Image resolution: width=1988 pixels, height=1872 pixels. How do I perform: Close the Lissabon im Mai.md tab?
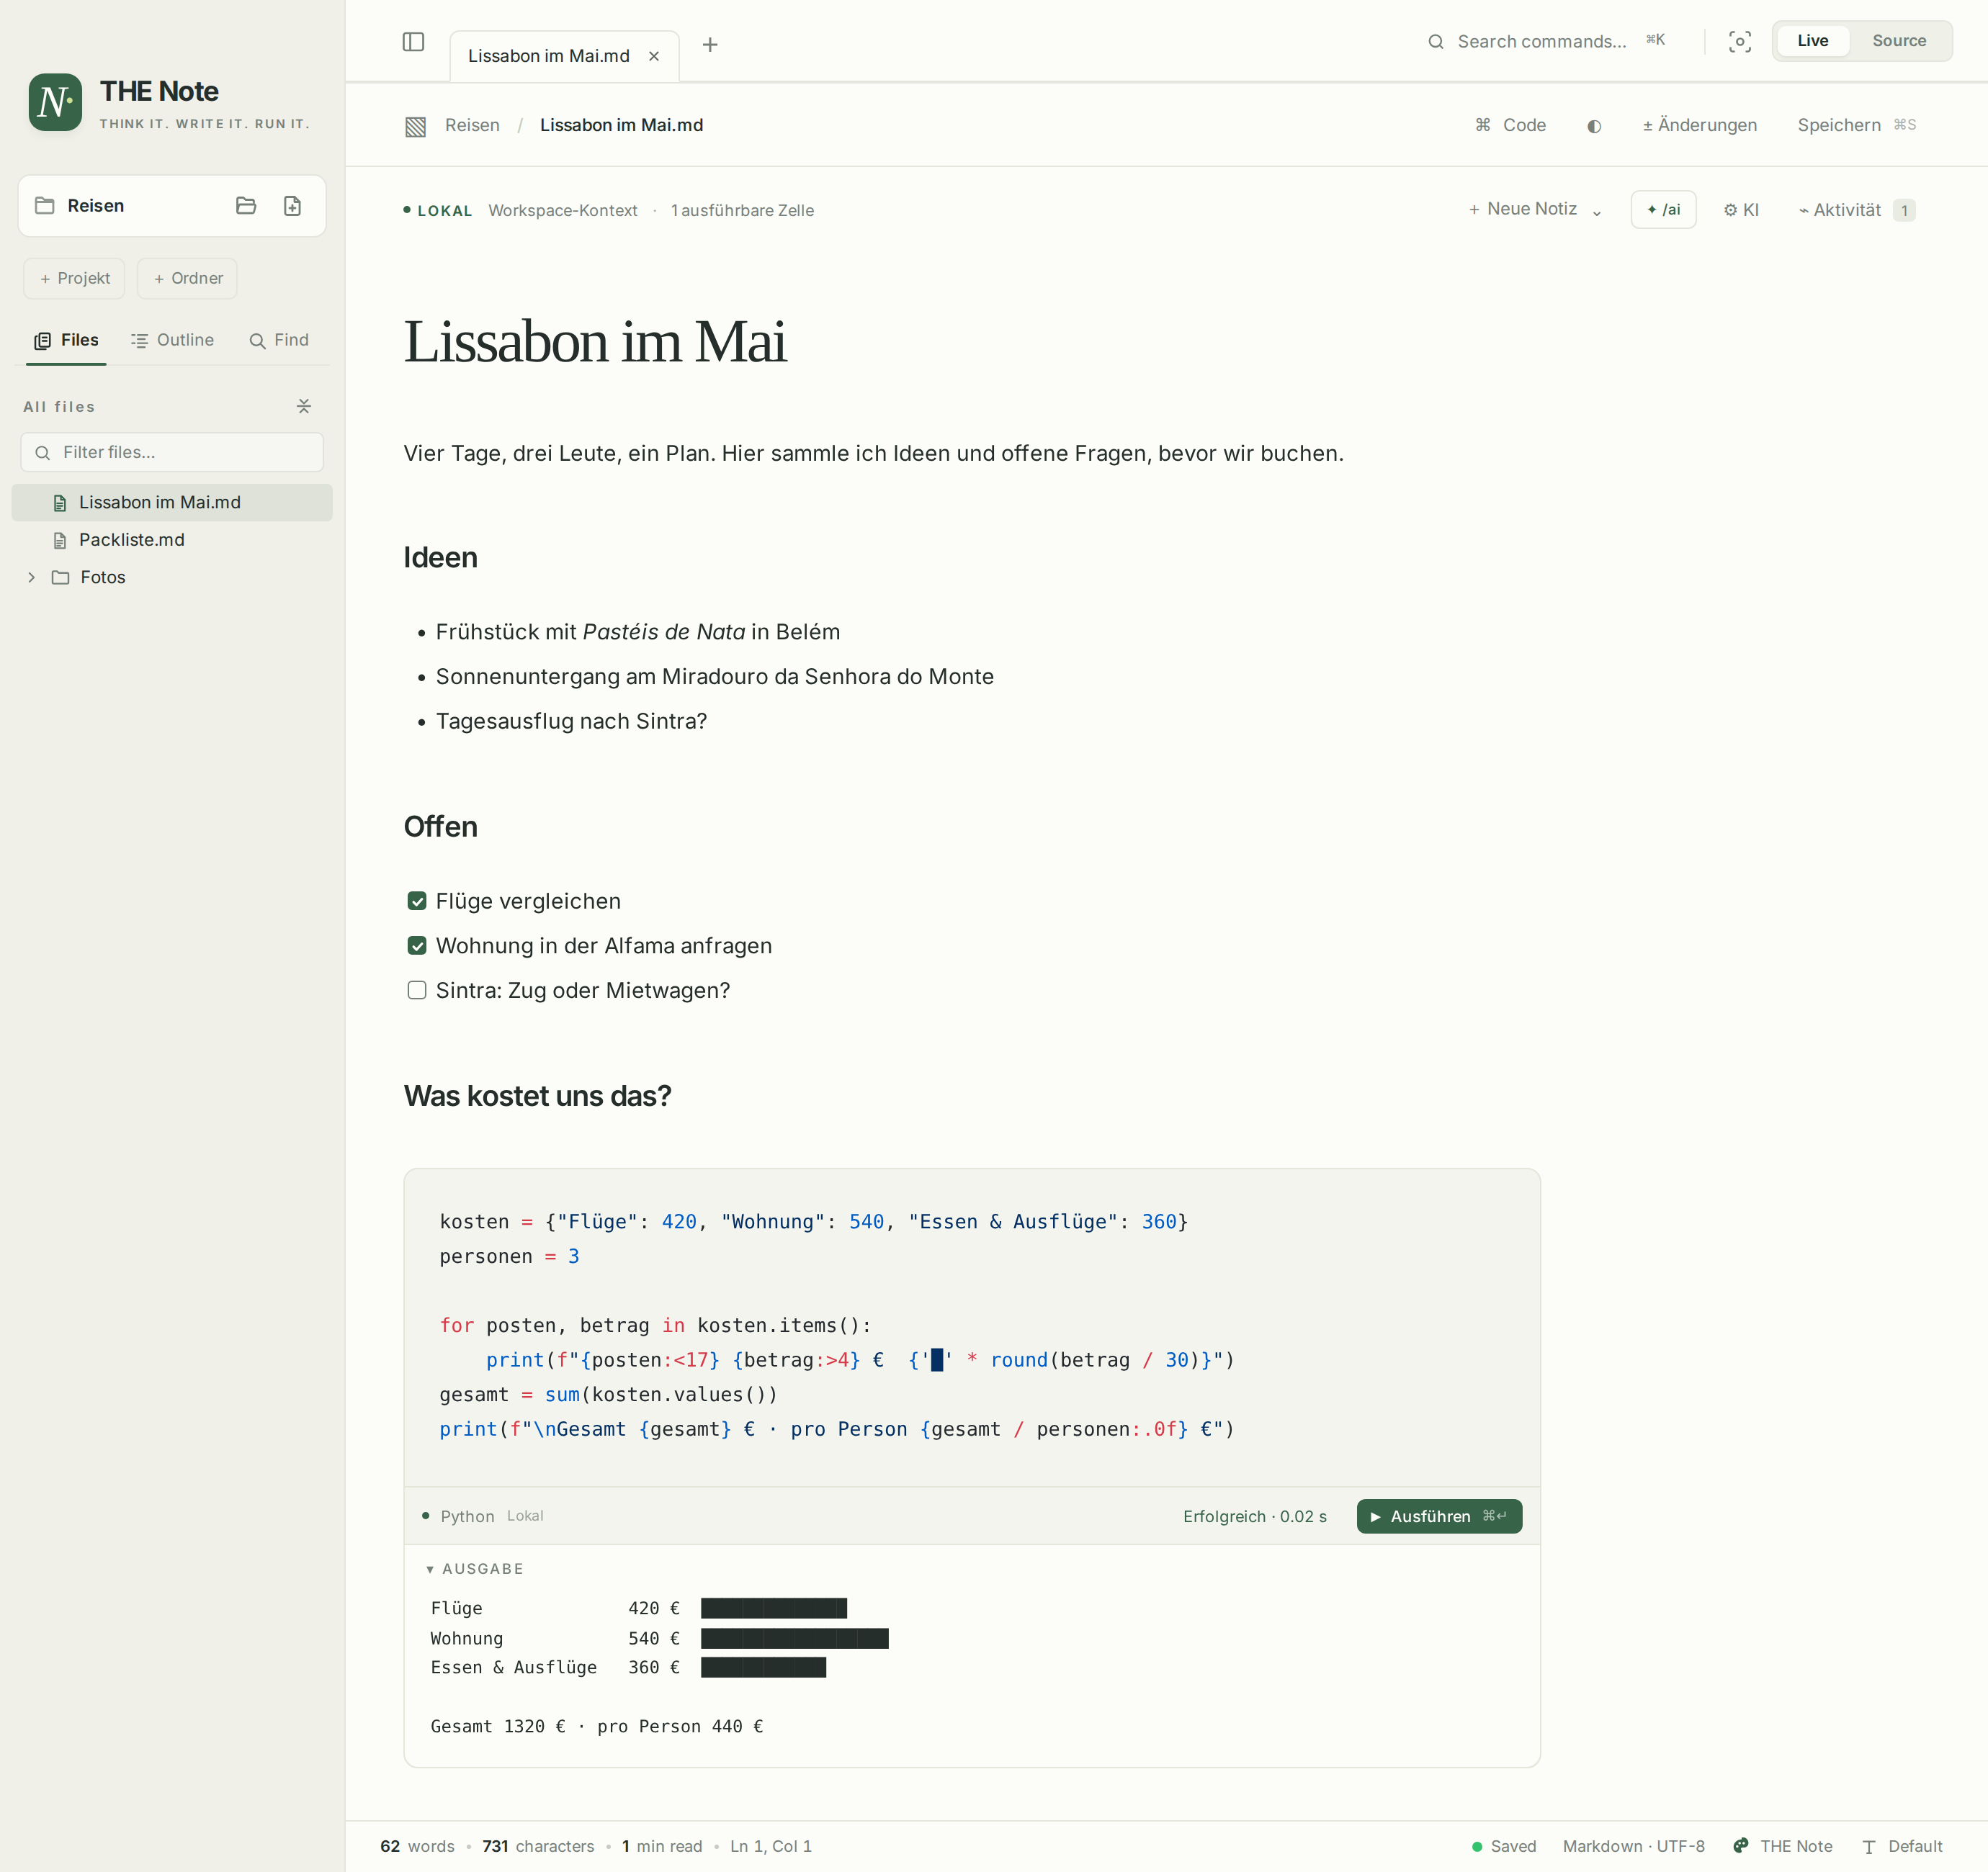click(654, 56)
